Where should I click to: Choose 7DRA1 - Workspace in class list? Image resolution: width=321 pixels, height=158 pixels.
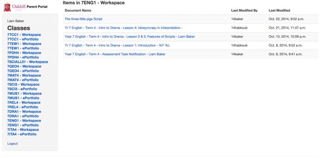[x=24, y=111]
